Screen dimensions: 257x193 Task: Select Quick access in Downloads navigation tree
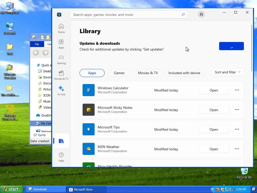click(x=44, y=65)
